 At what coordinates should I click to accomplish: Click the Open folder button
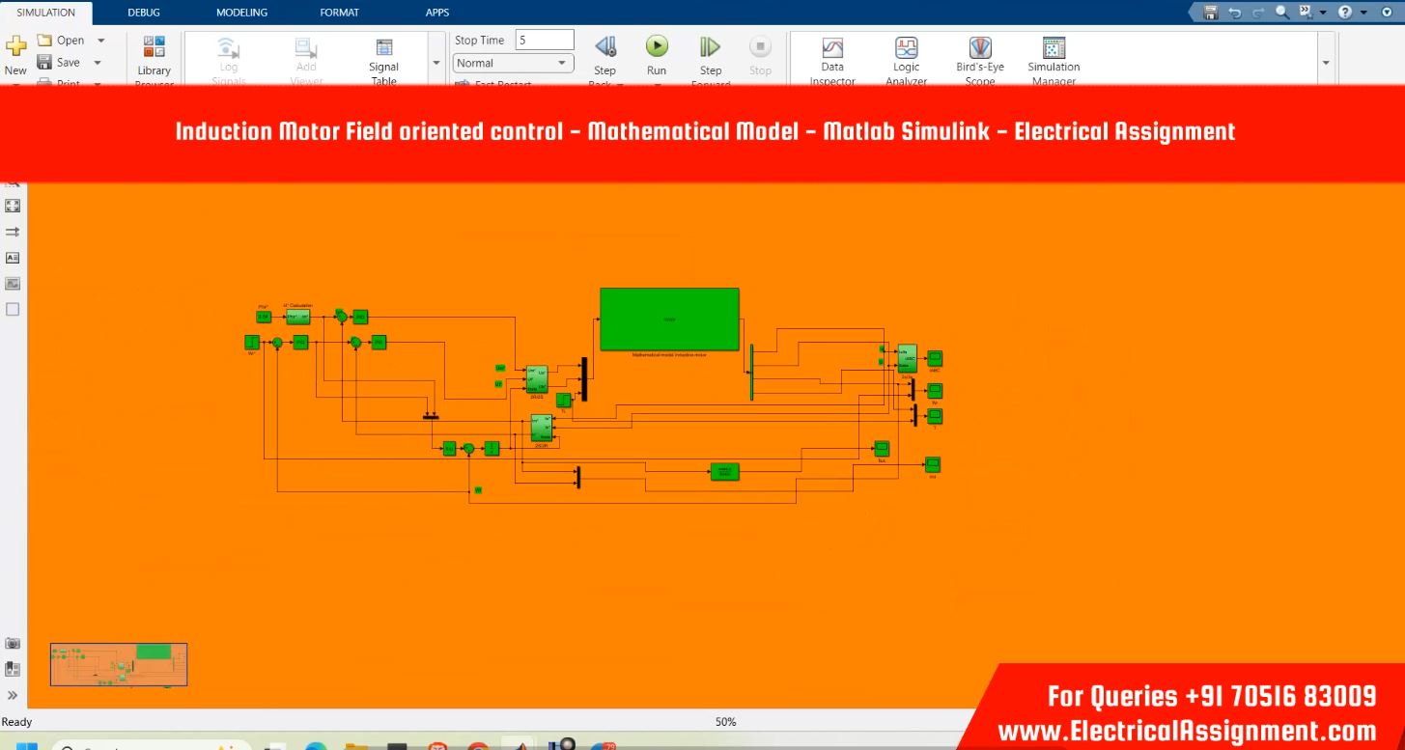[x=61, y=41]
